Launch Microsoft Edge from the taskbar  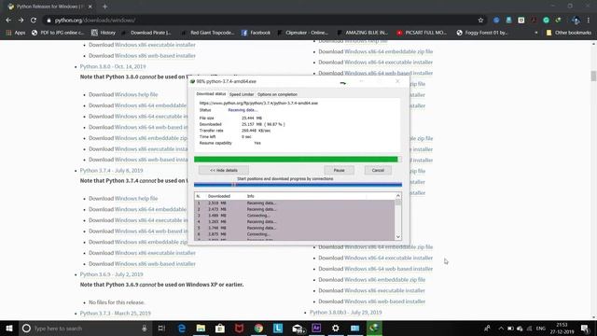(x=182, y=328)
